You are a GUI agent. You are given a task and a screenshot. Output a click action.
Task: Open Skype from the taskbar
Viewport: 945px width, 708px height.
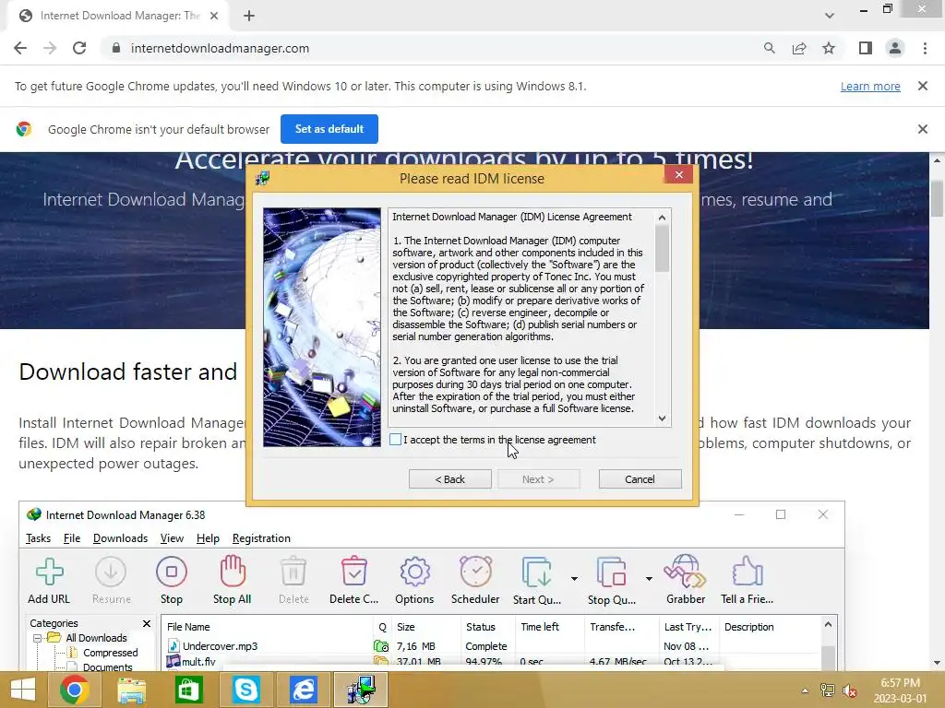coord(245,690)
